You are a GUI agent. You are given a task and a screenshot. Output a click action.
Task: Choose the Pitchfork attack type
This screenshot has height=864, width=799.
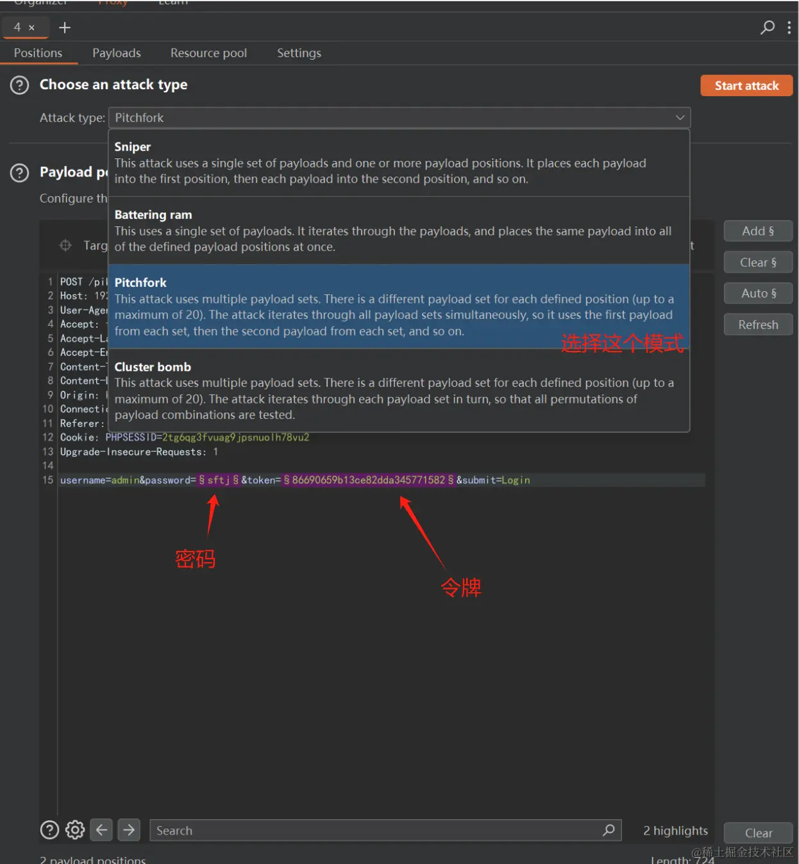[399, 307]
